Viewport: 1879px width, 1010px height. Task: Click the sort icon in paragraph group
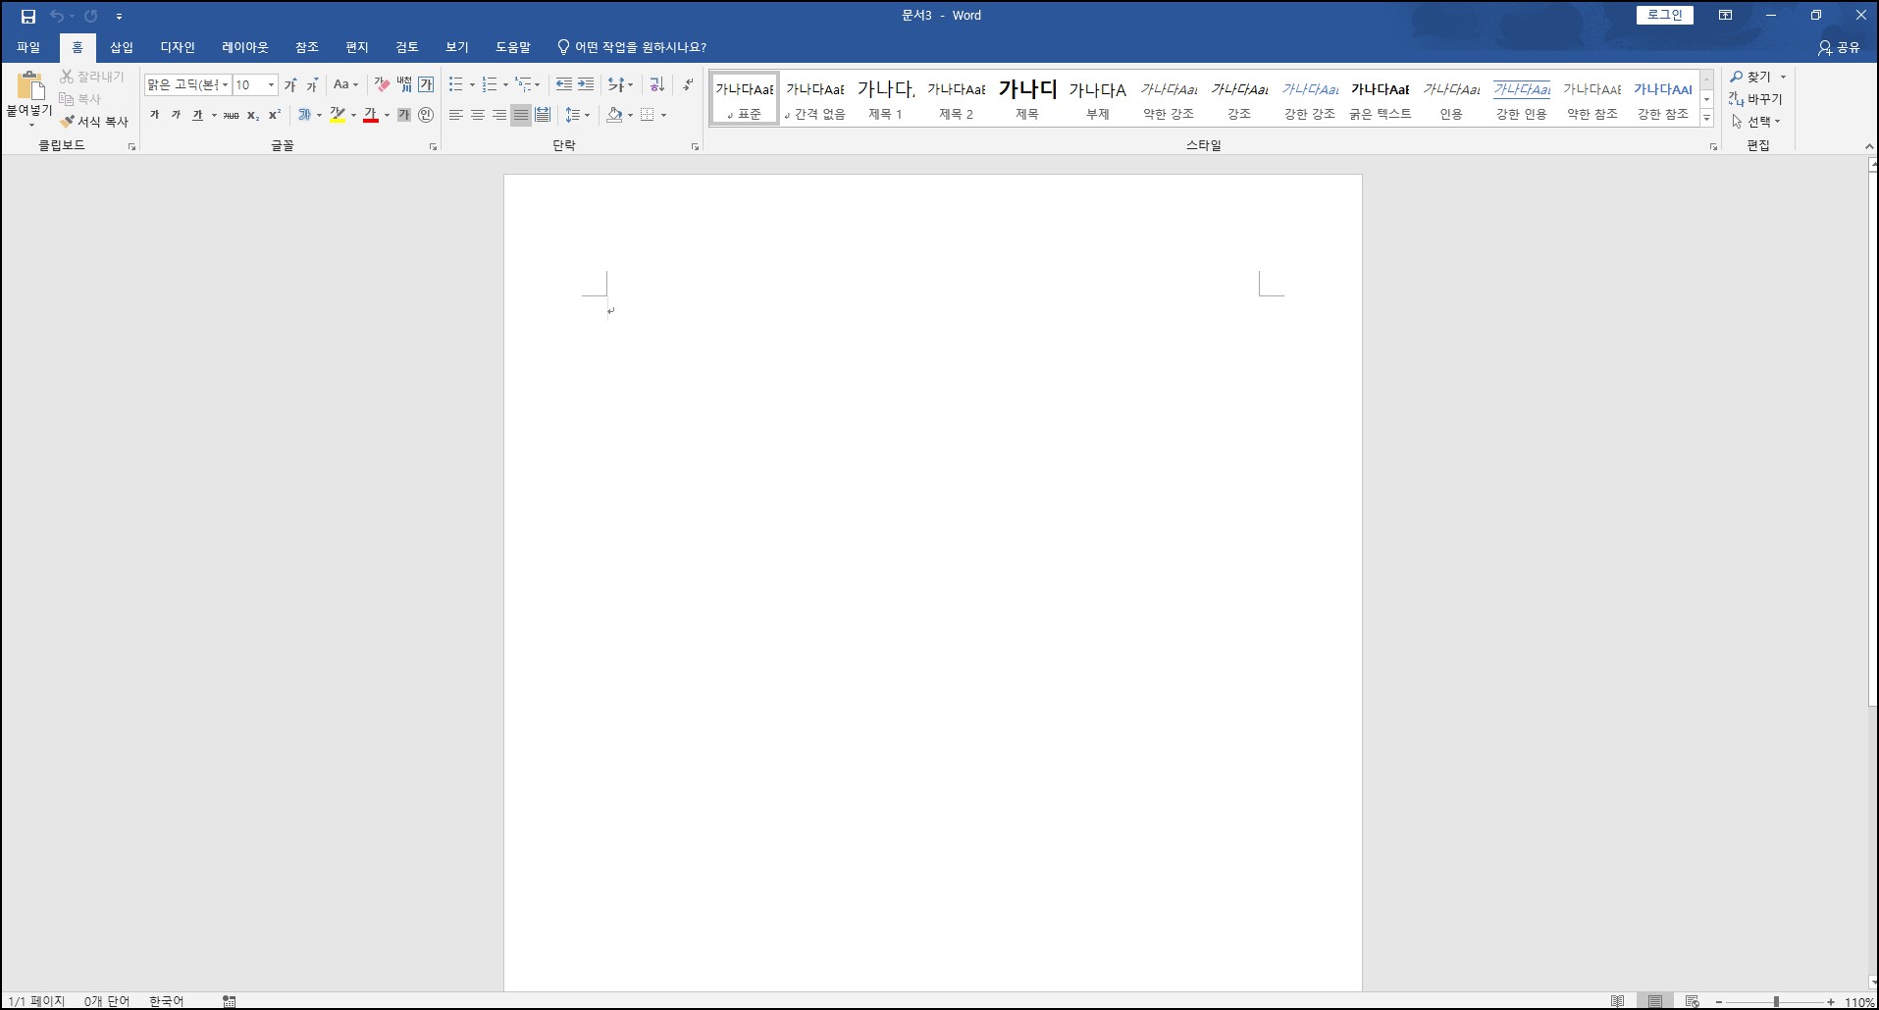pos(657,85)
